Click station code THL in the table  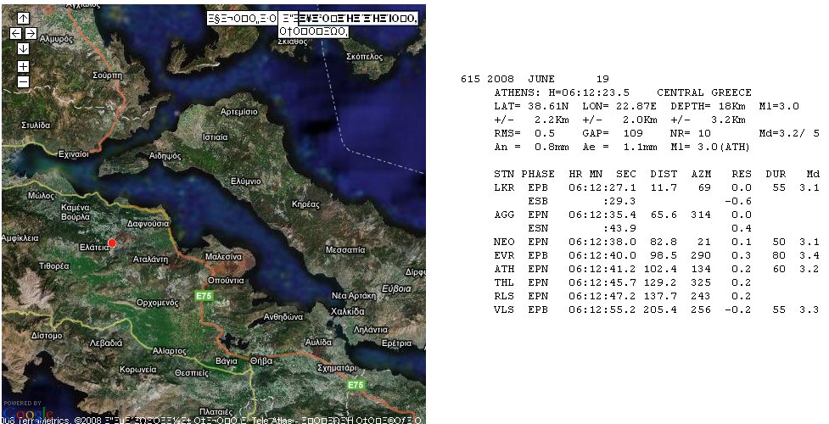click(x=504, y=282)
